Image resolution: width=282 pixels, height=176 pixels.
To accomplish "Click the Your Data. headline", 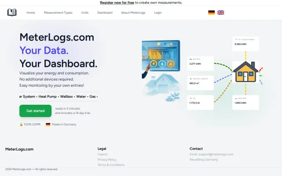I will pos(44,50).
